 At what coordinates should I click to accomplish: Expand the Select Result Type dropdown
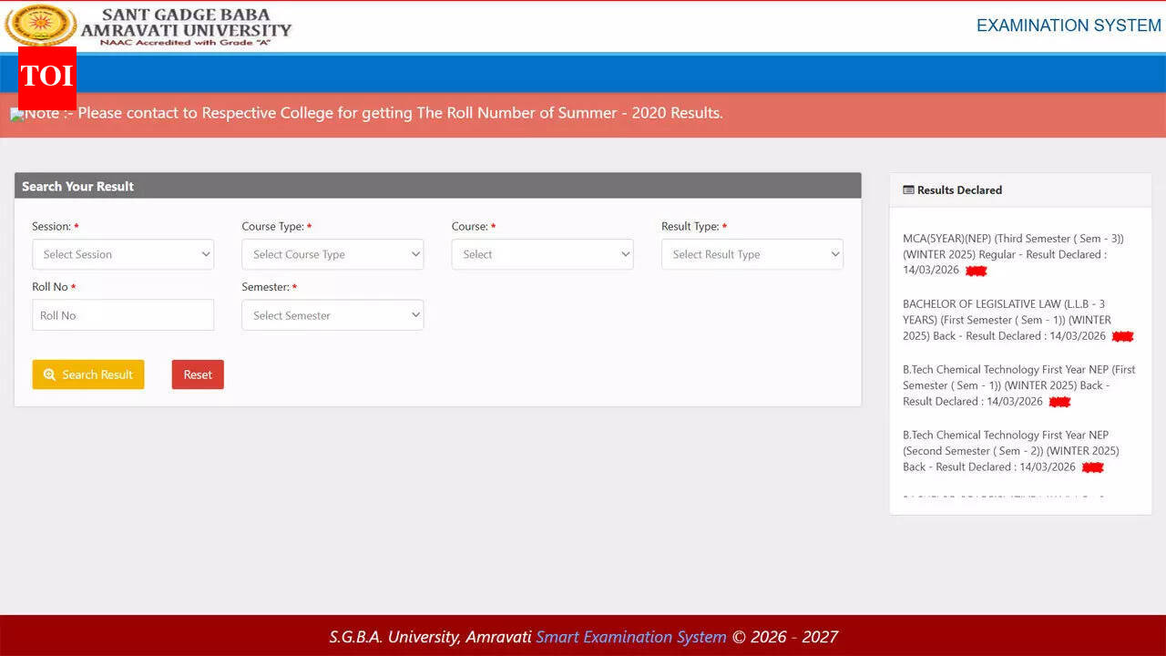pos(752,254)
